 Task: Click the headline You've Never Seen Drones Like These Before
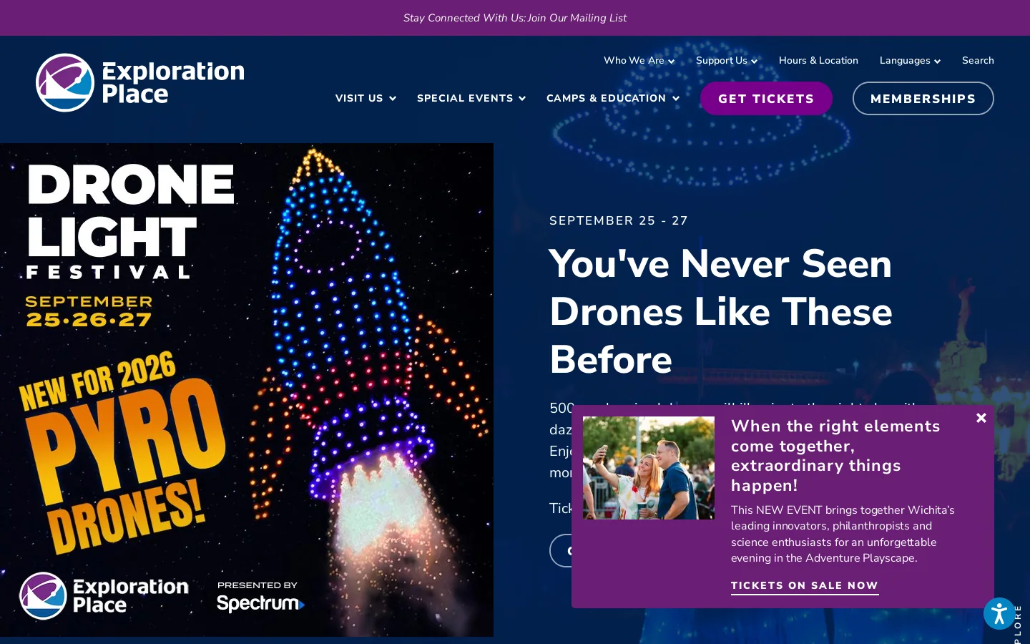pos(721,311)
